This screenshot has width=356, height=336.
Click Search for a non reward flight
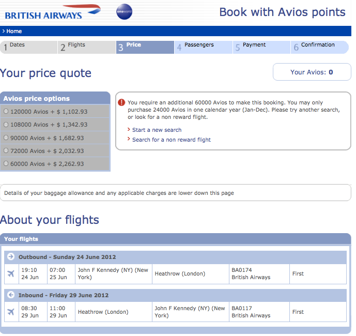(x=172, y=140)
